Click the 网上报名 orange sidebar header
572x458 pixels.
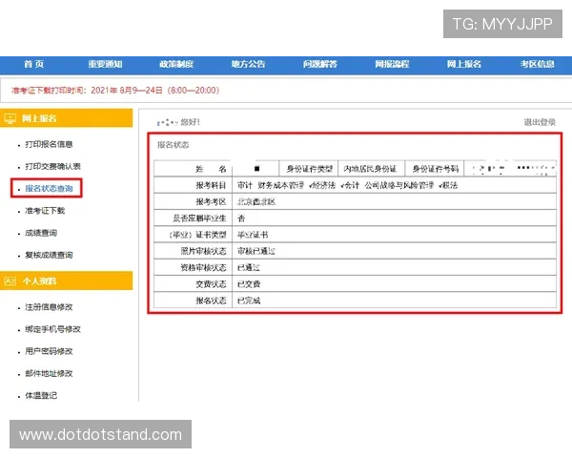click(67, 118)
